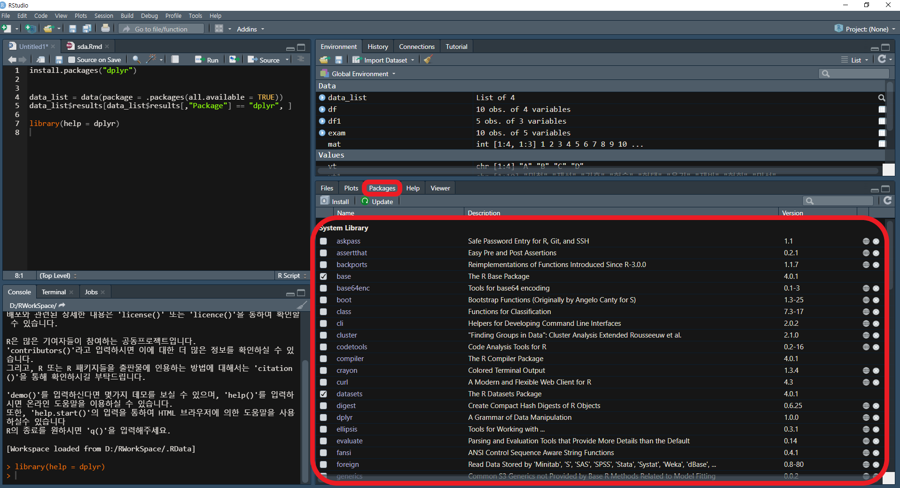Check the boot package checkbox

[x=323, y=300]
